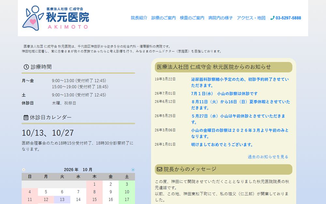Open the 小山の金曜日の診察 notice
326x204 pixels.
coord(240,133)
